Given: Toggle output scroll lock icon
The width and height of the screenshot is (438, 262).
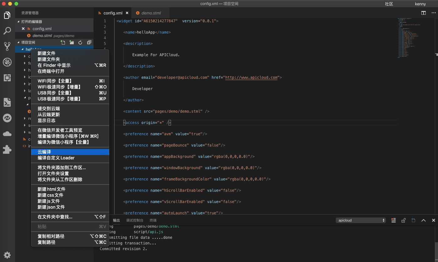Looking at the screenshot, I should click(x=403, y=220).
